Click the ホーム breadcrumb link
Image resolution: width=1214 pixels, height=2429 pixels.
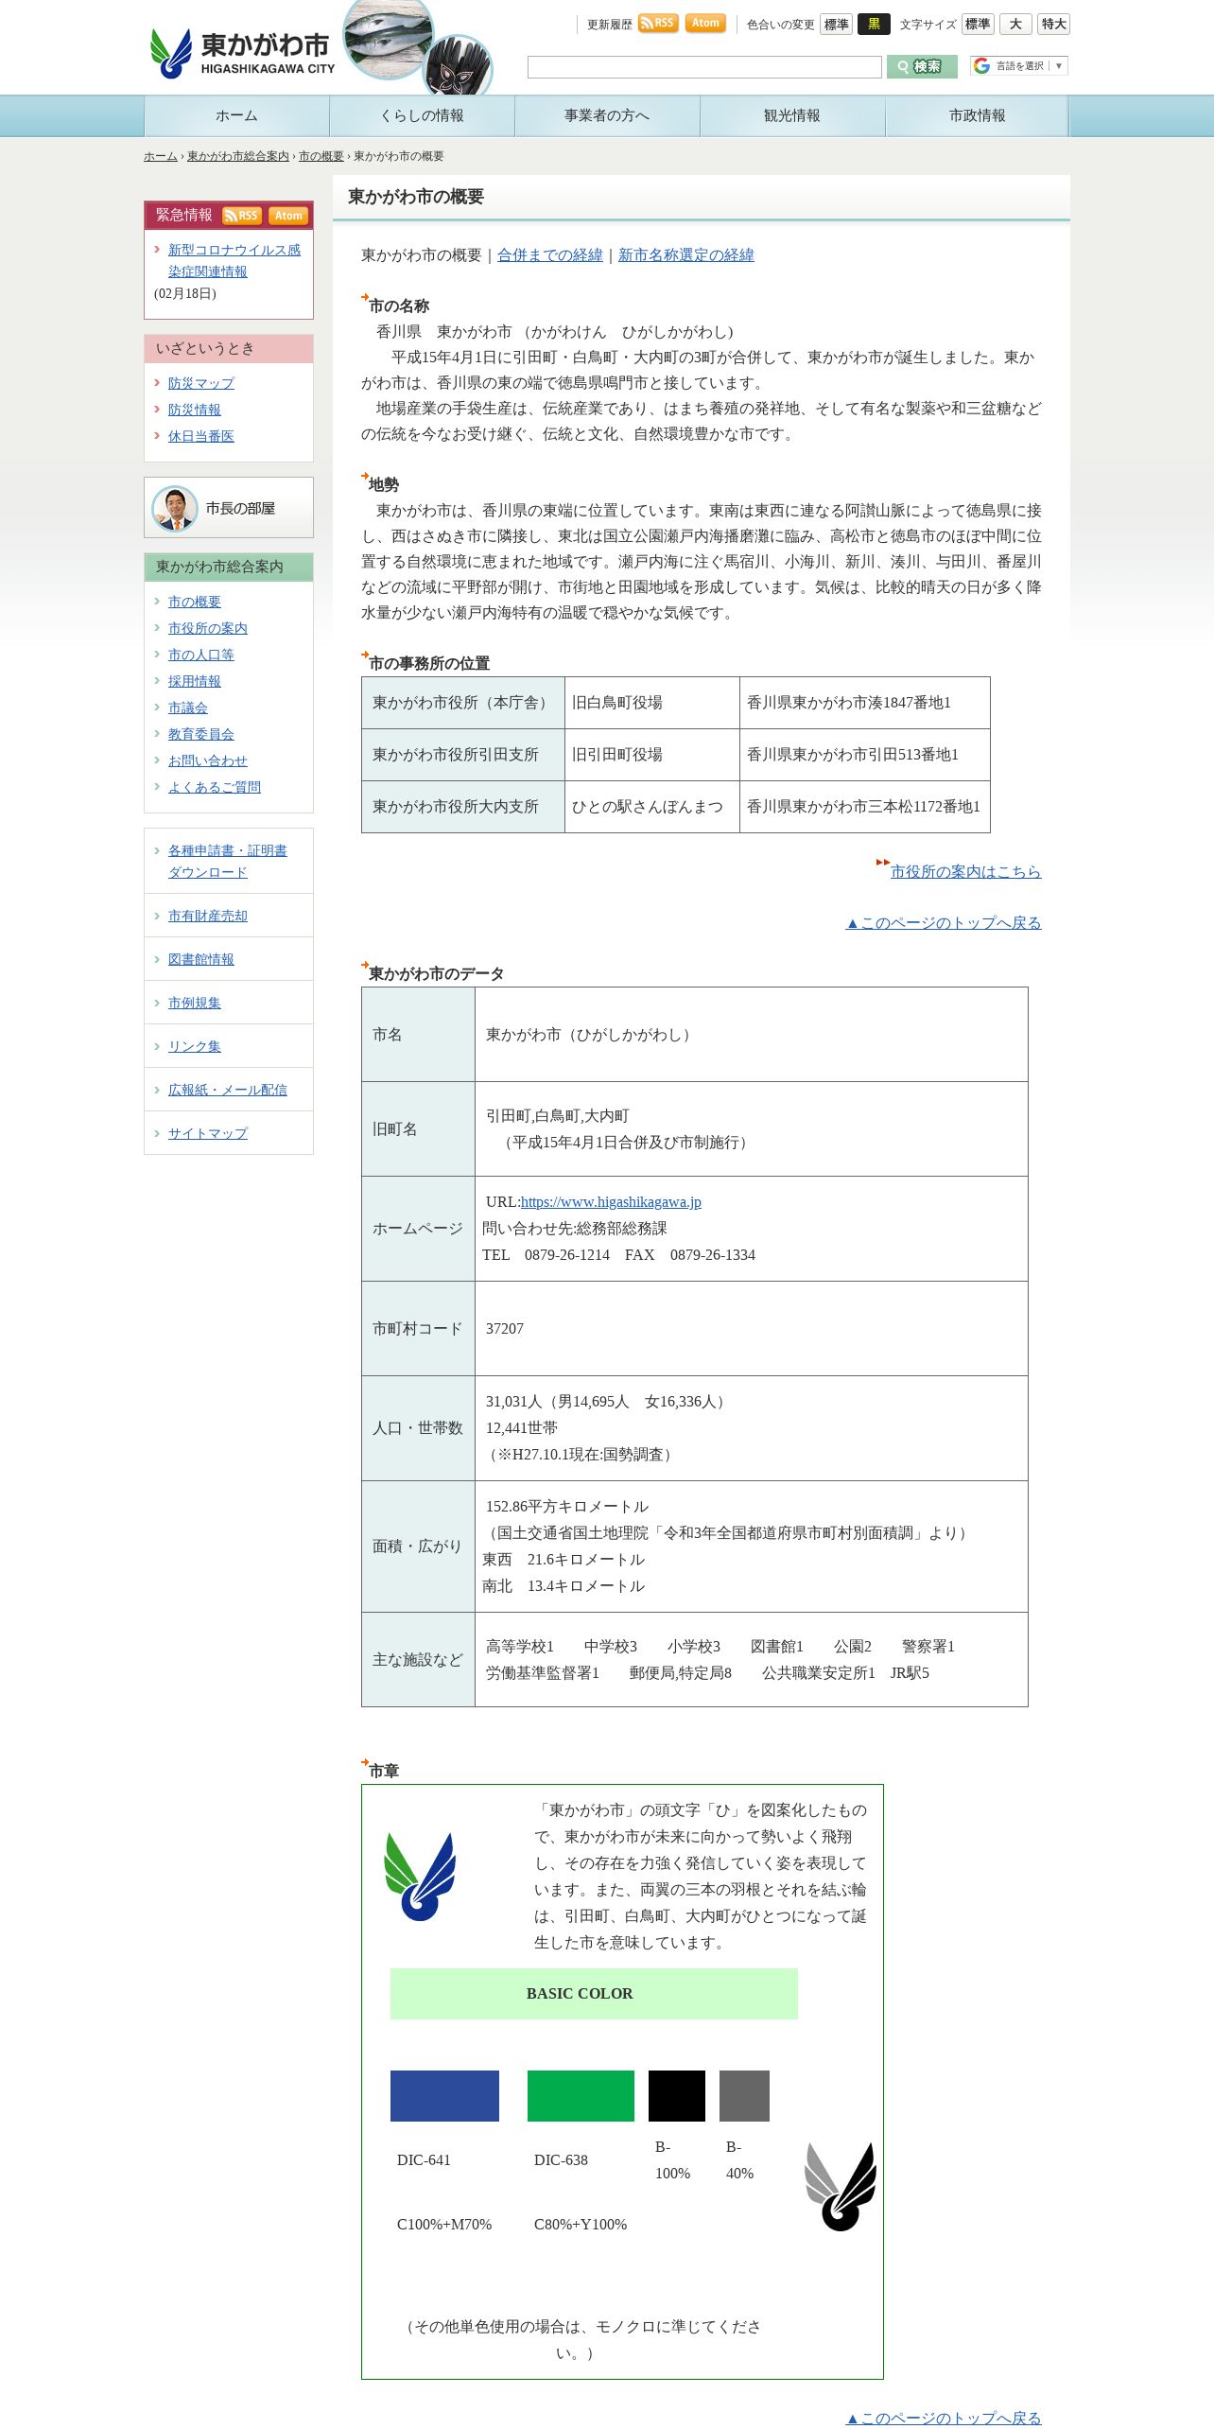point(161,157)
